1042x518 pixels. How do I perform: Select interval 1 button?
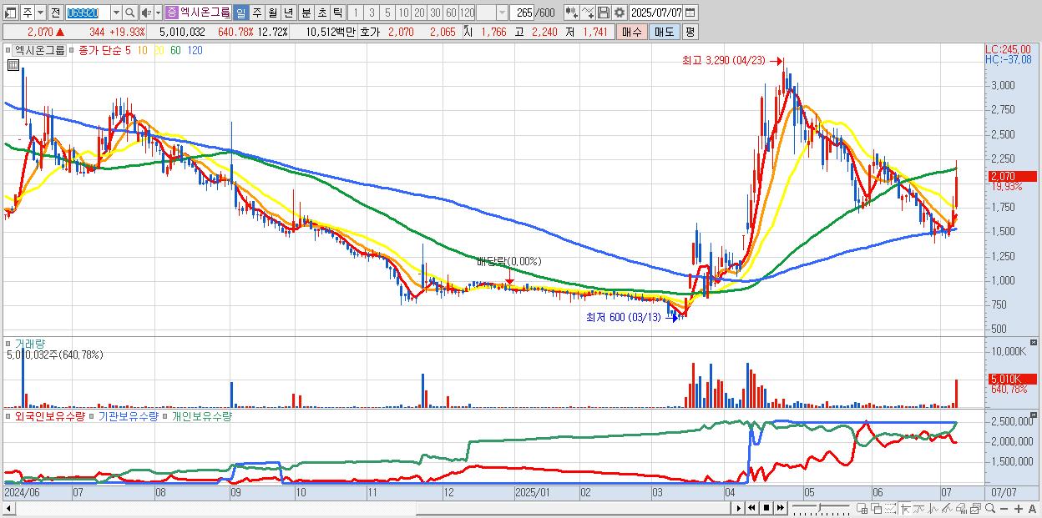[355, 13]
